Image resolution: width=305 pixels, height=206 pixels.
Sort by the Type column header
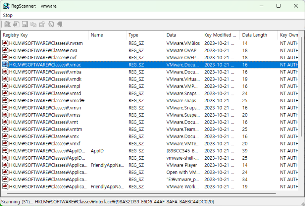pyautogui.click(x=145, y=35)
